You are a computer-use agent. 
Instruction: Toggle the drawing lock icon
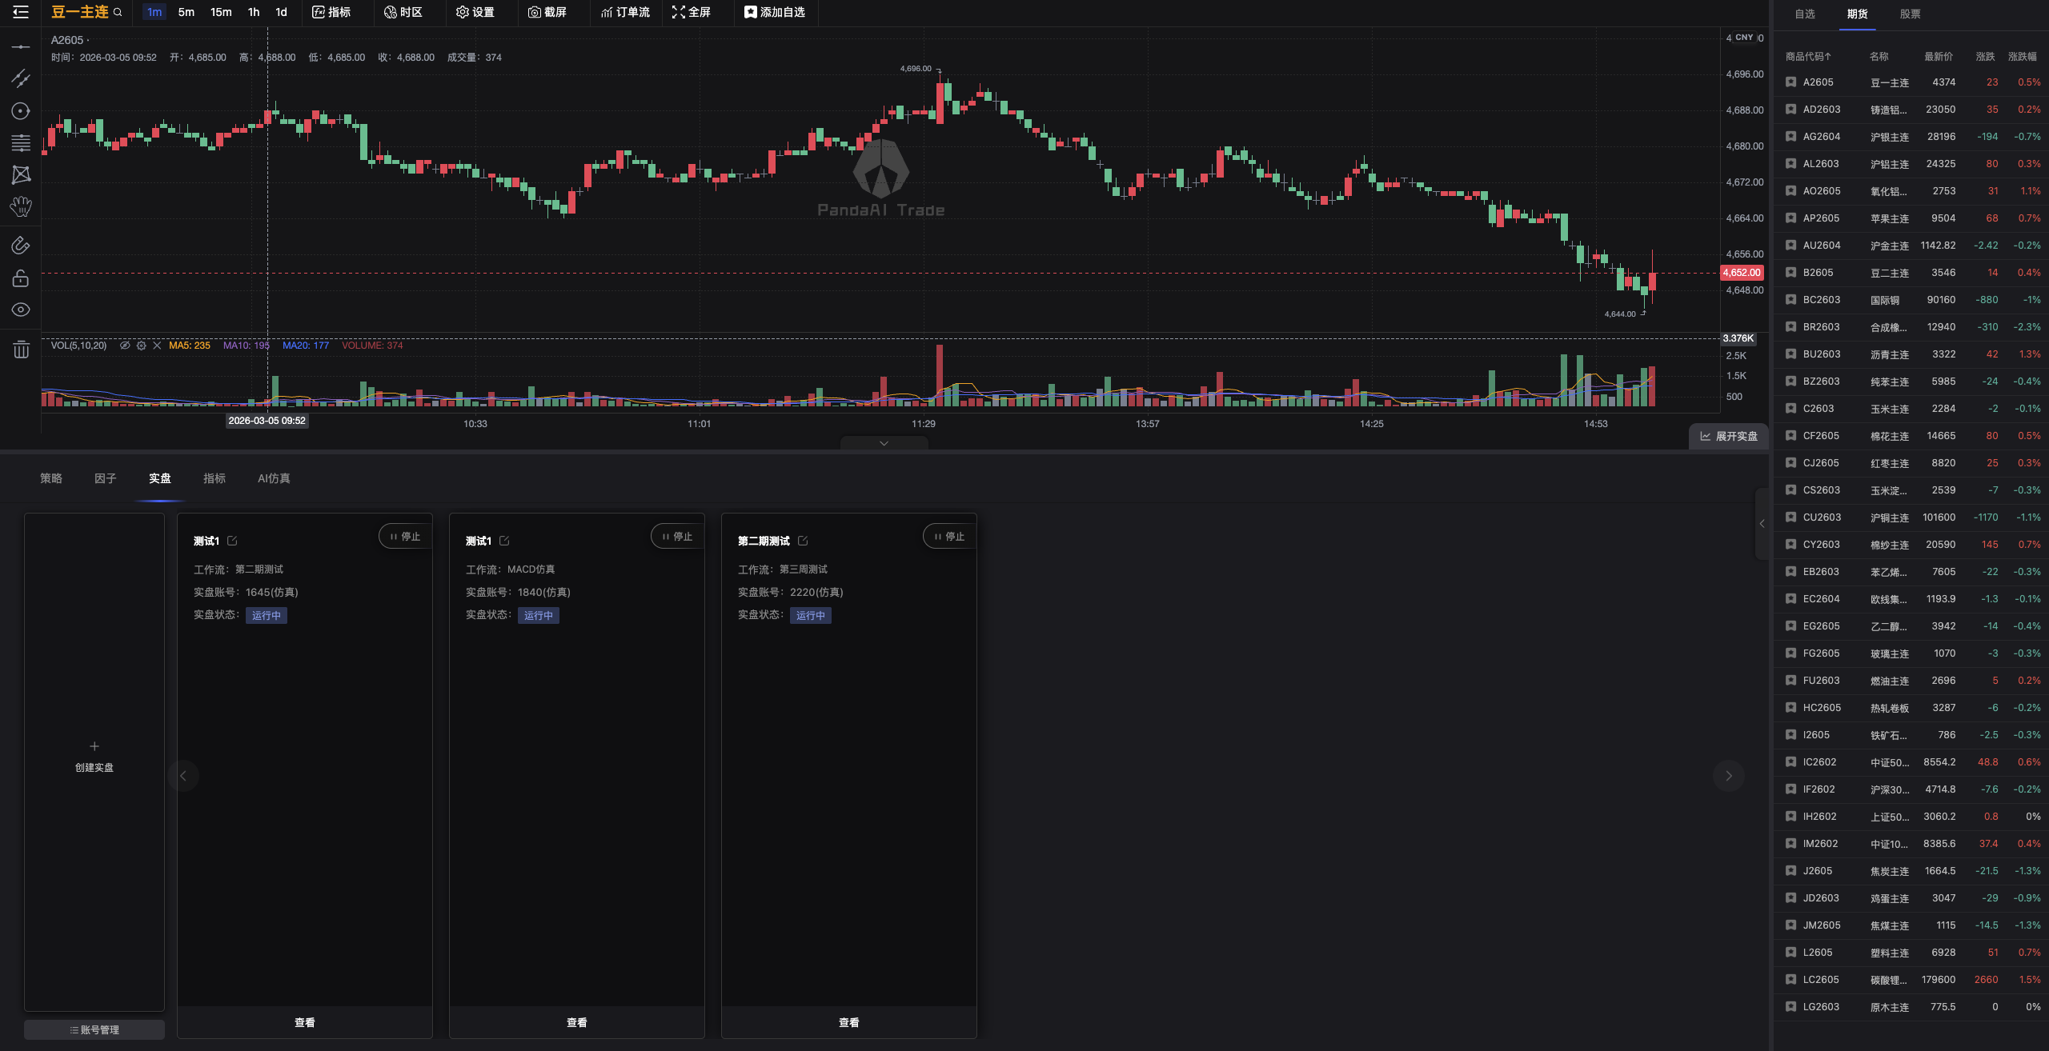click(x=21, y=278)
